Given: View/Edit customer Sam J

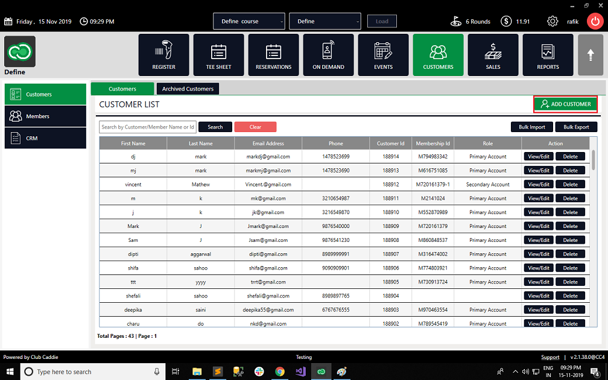Looking at the screenshot, I should click(x=539, y=240).
